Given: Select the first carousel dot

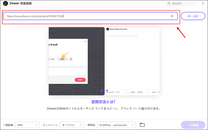Looking at the screenshot, I should (101, 91).
